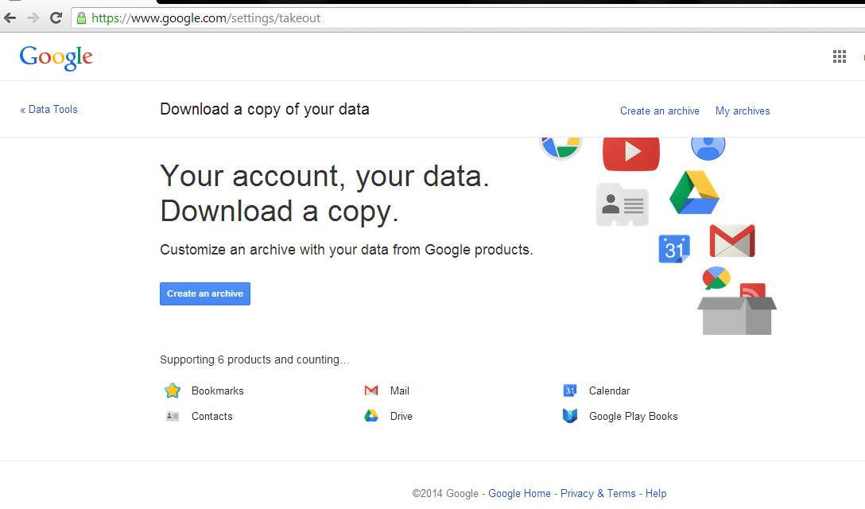The width and height of the screenshot is (865, 509).
Task: Go back using the browser back arrow
Action: pos(10,18)
